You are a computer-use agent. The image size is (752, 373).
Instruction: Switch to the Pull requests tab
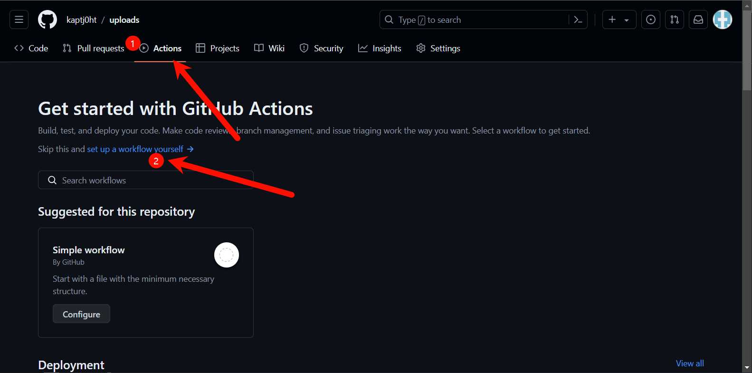[94, 48]
